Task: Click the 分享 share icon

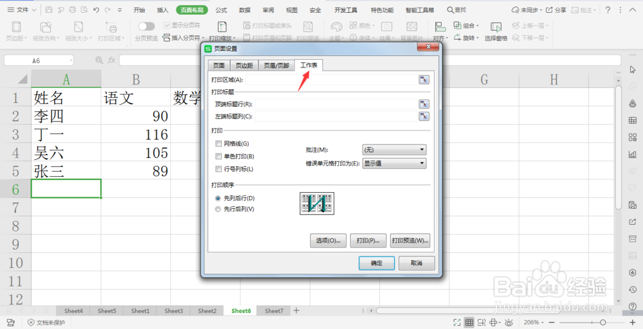Action: click(549, 10)
